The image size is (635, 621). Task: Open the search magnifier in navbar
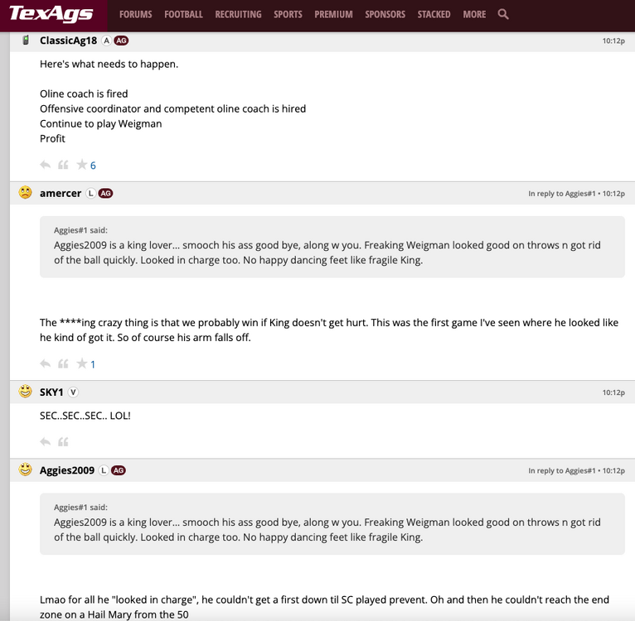[503, 14]
